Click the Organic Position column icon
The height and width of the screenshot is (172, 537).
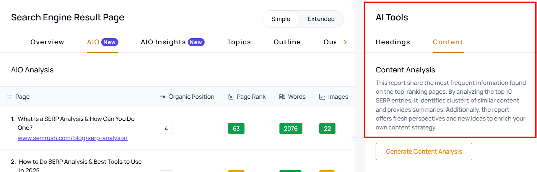[163, 97]
